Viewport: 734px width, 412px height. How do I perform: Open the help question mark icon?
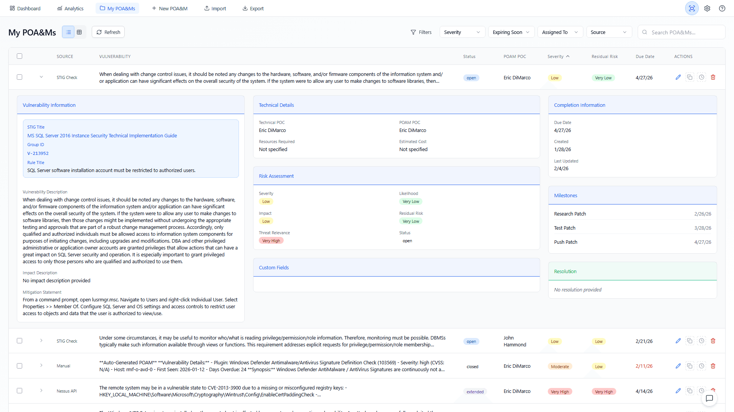722,8
